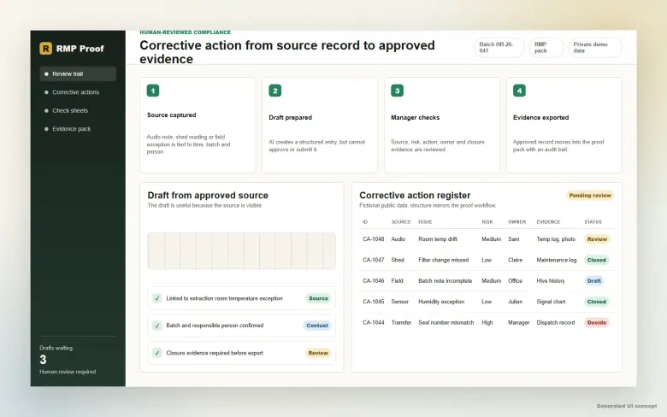Open Corrective actions in sidebar
Screen dimensions: 667x417
(x=78, y=91)
